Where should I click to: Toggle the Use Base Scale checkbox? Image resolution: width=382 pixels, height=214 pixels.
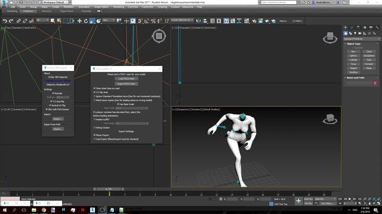tap(118, 105)
